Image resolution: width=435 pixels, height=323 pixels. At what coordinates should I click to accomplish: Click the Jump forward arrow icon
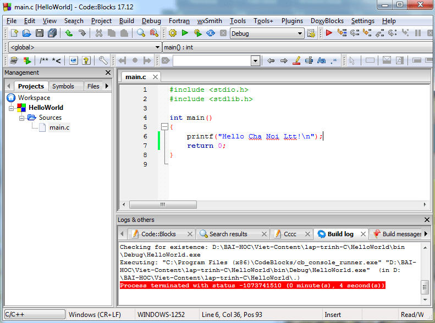(284, 60)
